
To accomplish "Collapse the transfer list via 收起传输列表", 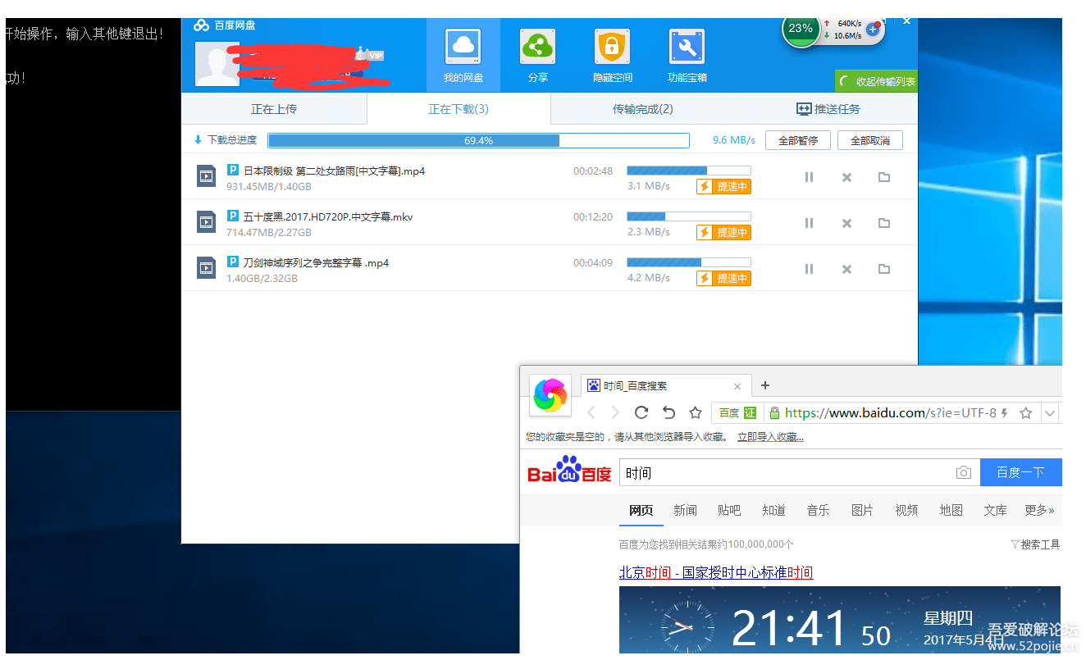I will [877, 81].
